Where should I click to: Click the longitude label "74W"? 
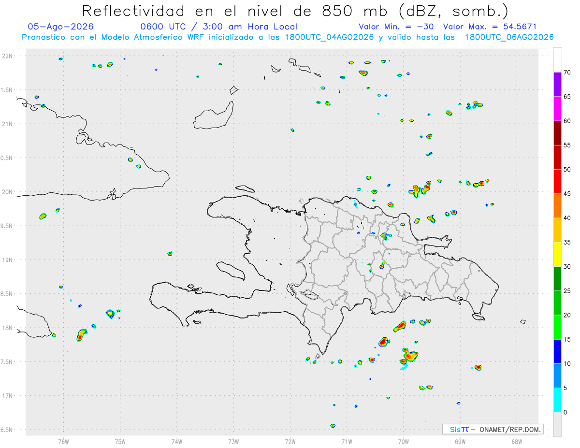click(177, 441)
